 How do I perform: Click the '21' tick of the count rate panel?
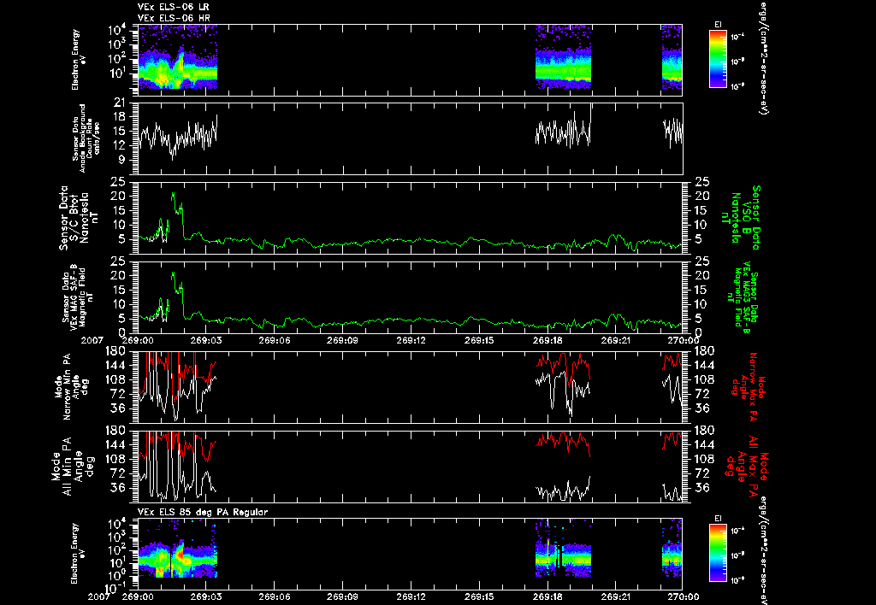tap(119, 103)
